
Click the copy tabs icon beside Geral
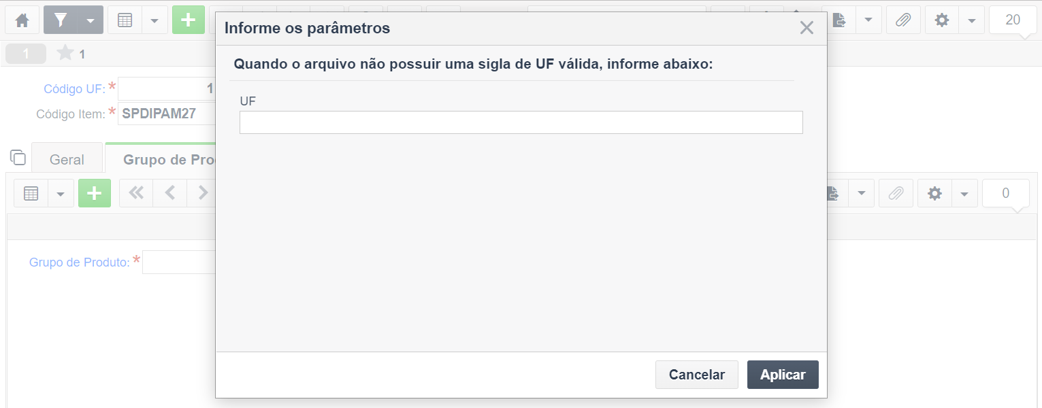[x=18, y=157]
